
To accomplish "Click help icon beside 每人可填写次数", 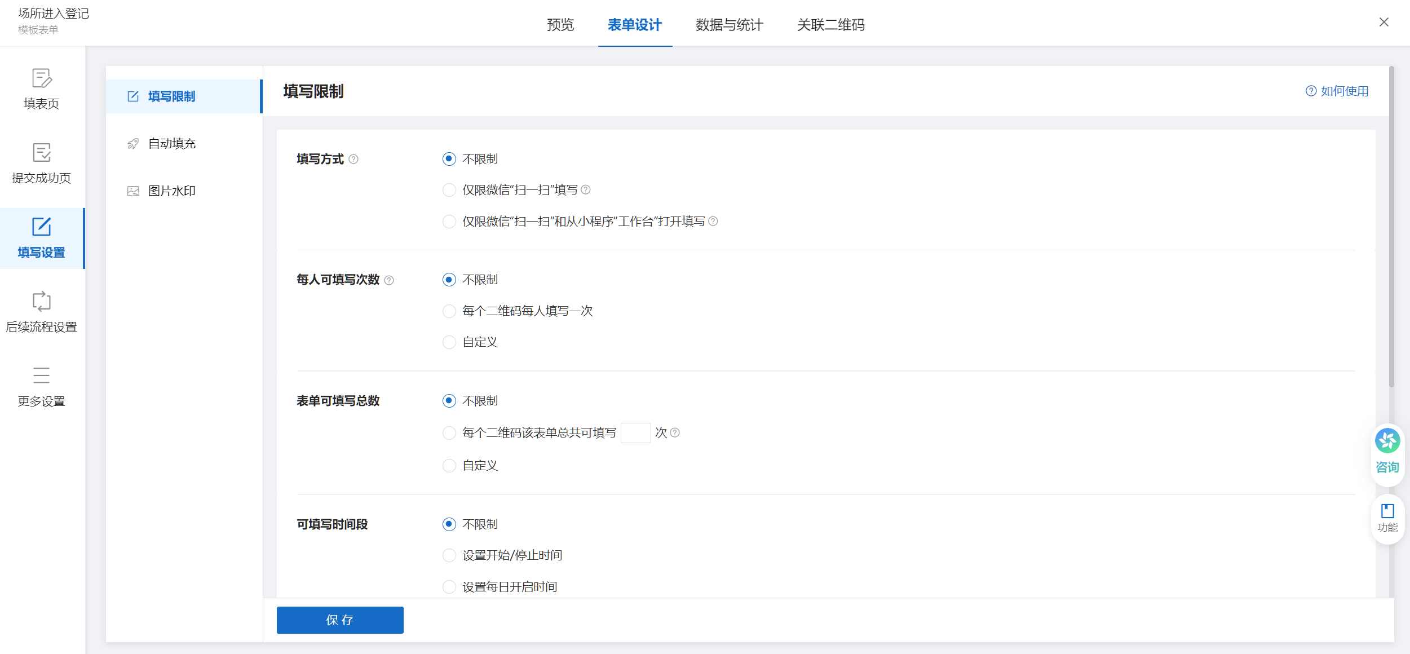I will point(389,280).
